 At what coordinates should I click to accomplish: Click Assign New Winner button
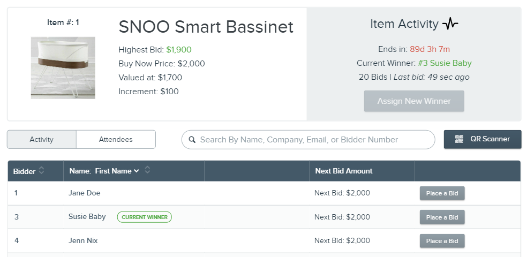pos(414,101)
